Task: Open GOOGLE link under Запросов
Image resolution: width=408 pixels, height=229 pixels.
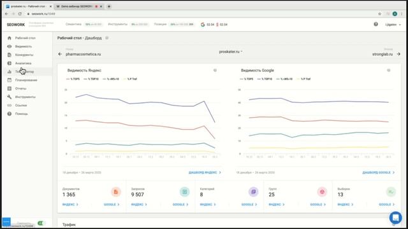Action: coord(180,205)
